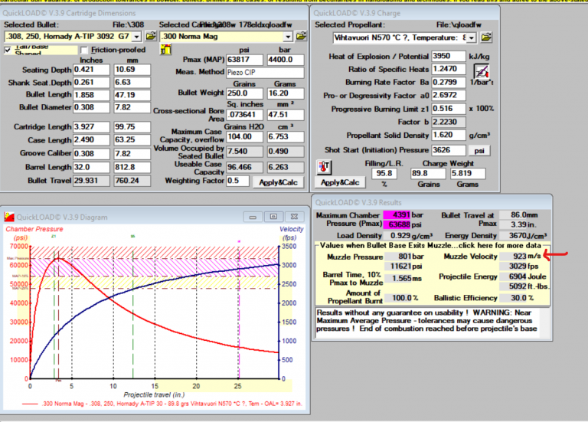588x422 pixels.
Task: Enable the Friction-proofed checkbox
Action: (83, 50)
